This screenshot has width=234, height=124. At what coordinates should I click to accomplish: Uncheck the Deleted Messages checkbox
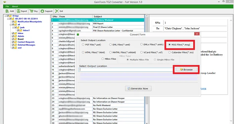[x=13, y=45]
